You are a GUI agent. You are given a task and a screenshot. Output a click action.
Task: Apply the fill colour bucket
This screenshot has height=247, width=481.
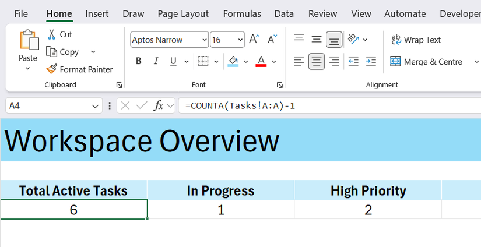[x=233, y=62]
